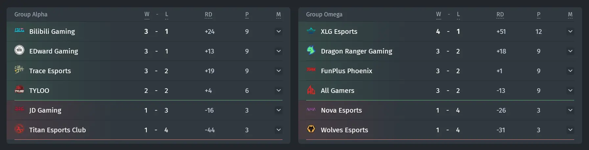The width and height of the screenshot is (589, 150).
Task: Click the Trace Esports team logo
Action: pyautogui.click(x=19, y=69)
